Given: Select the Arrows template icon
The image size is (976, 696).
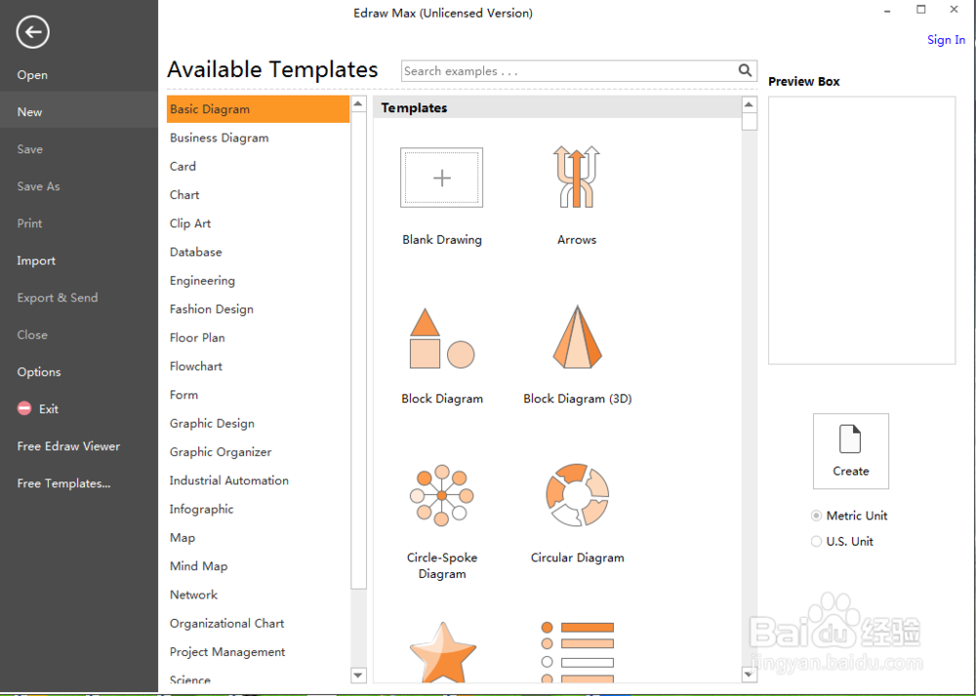Looking at the screenshot, I should 577,176.
